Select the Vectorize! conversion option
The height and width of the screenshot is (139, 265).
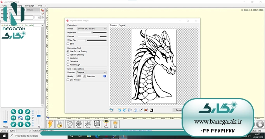pyautogui.click(x=68, y=58)
